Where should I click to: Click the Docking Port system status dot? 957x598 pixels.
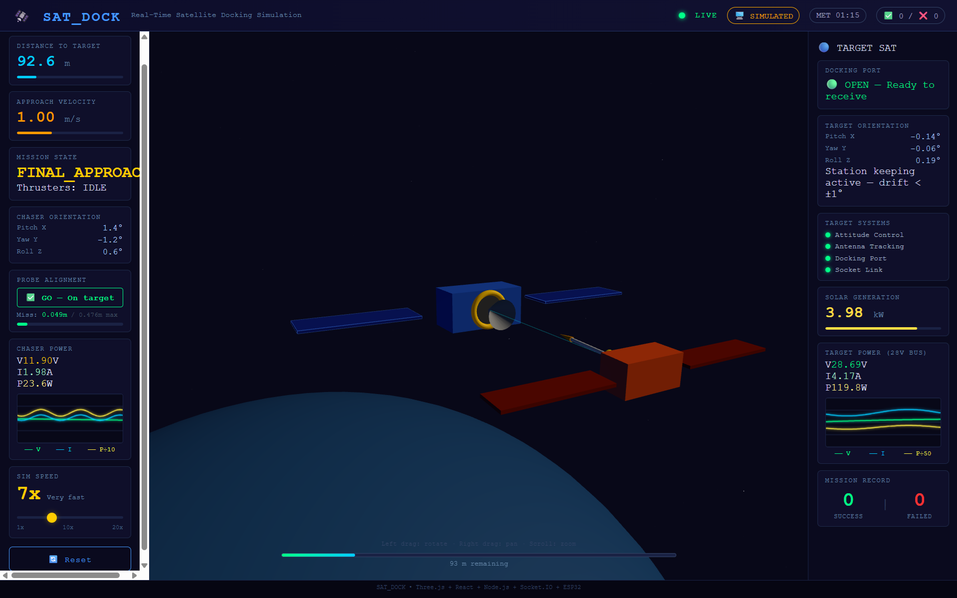point(828,258)
